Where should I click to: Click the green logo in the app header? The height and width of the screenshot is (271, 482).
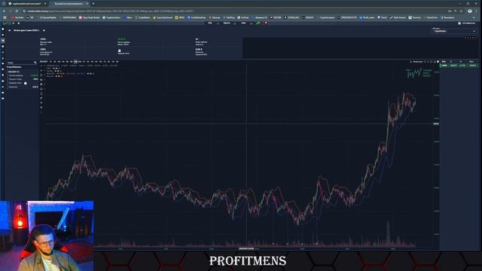coord(6,23)
